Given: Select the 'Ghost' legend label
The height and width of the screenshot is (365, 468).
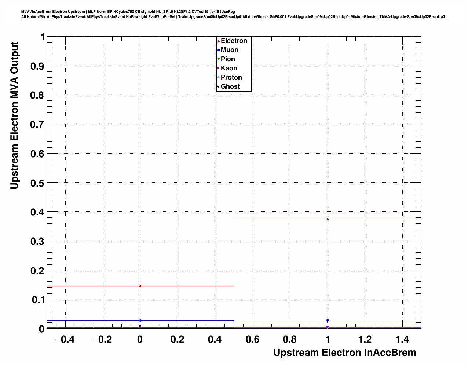Looking at the screenshot, I should pos(230,86).
